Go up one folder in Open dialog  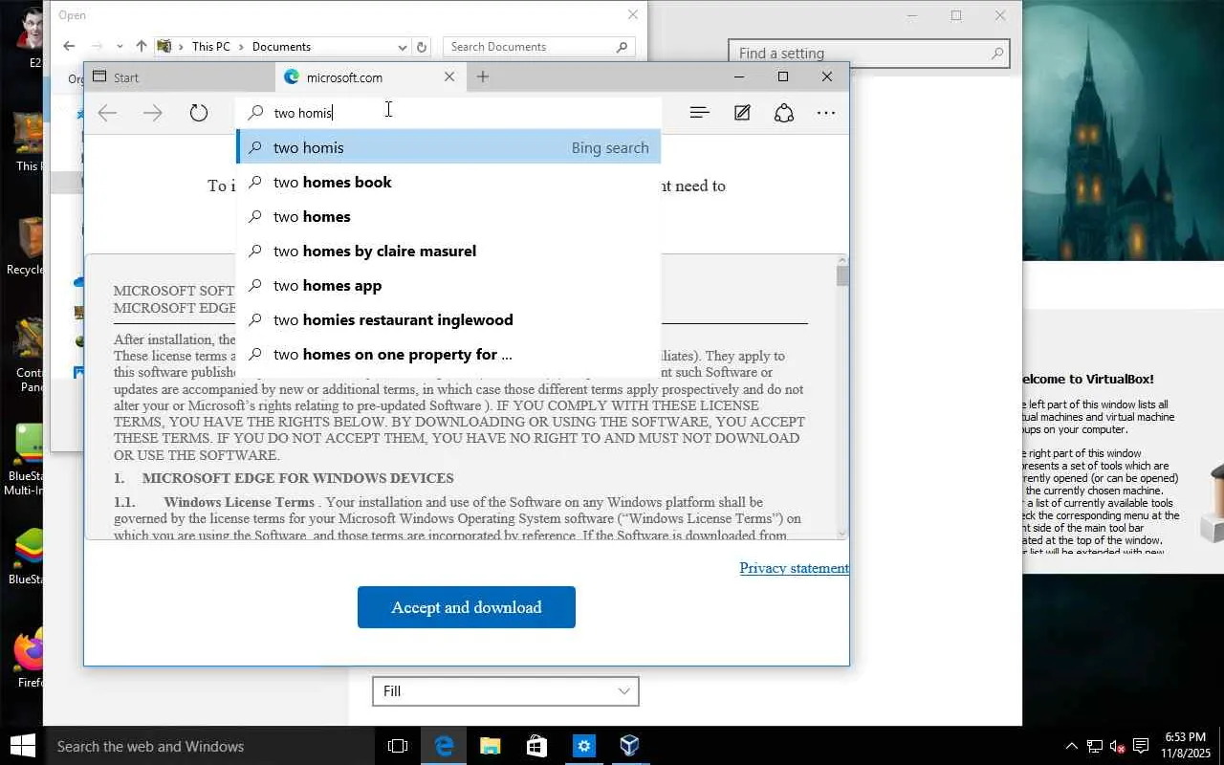click(142, 46)
